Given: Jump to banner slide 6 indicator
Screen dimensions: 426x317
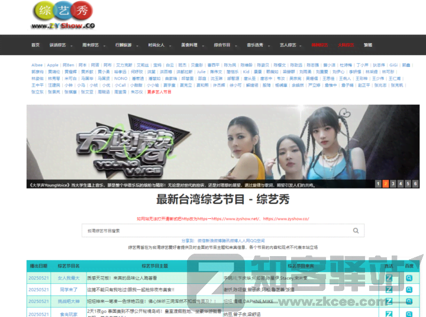Looking at the screenshot, I should point(415,184).
